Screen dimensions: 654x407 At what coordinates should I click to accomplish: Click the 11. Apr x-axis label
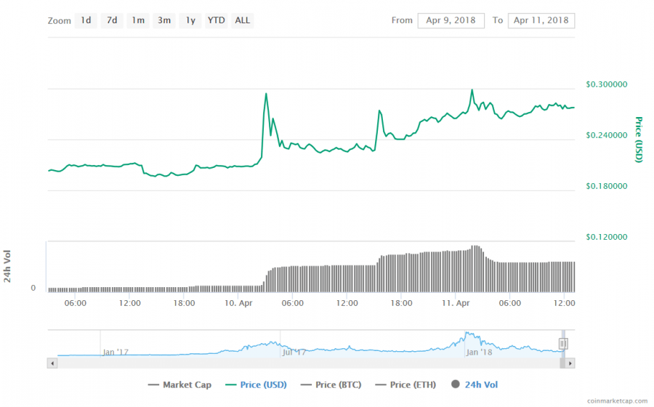point(456,303)
